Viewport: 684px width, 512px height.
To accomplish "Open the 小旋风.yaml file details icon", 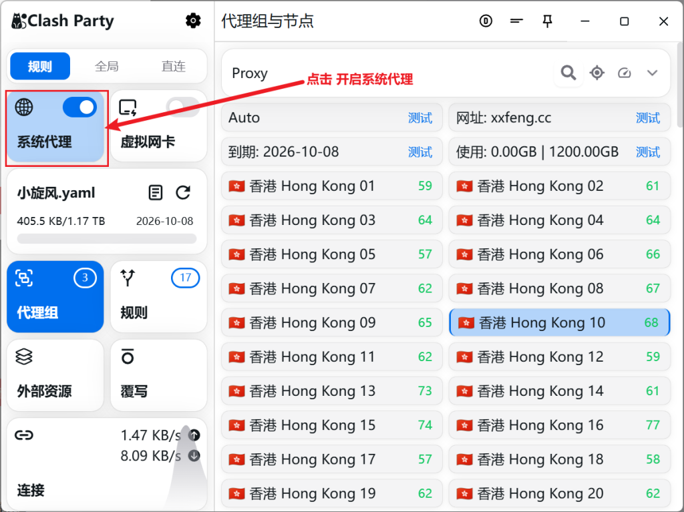I will 156,193.
